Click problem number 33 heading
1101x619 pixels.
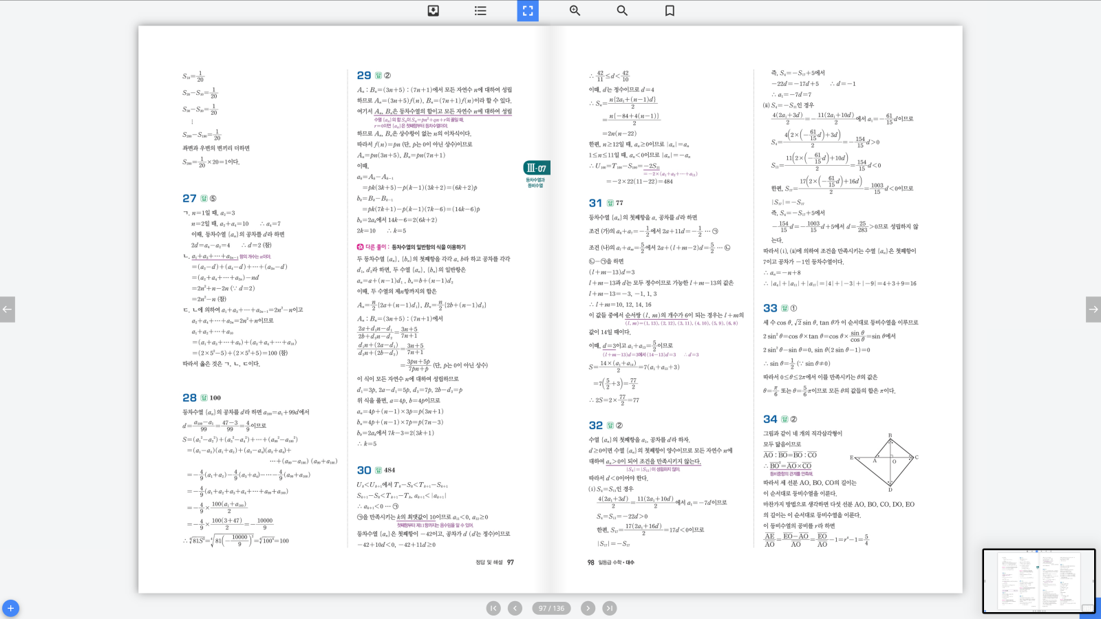[770, 308]
